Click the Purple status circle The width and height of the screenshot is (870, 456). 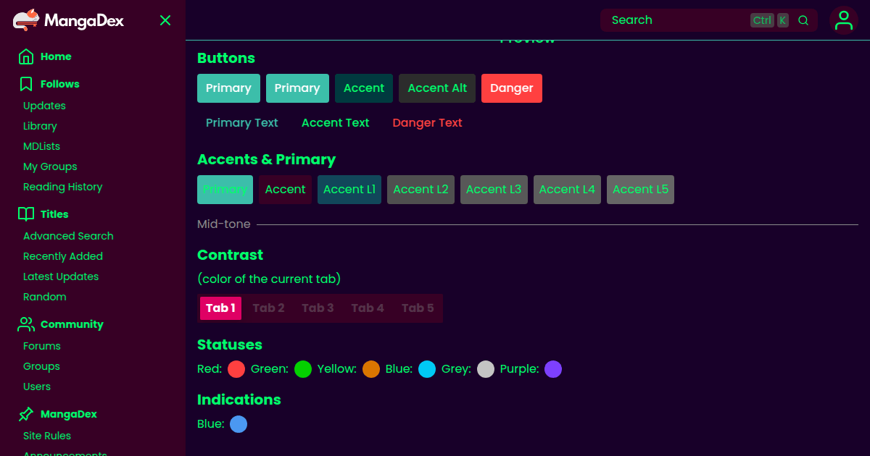(x=553, y=369)
